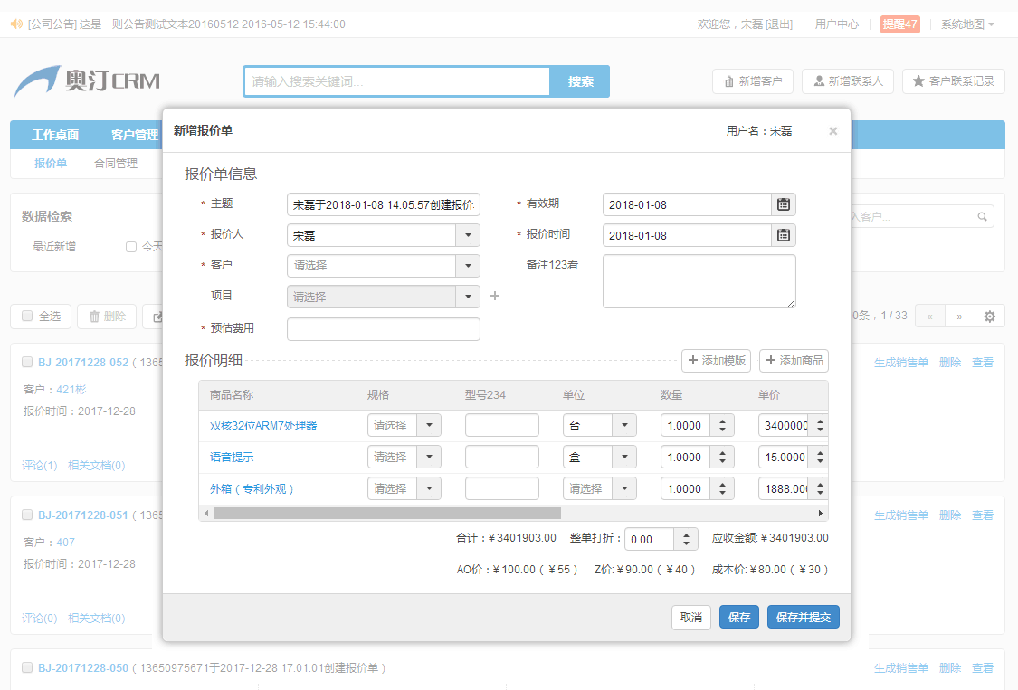
Task: Toggle the 全选 checkbox
Action: (x=27, y=316)
